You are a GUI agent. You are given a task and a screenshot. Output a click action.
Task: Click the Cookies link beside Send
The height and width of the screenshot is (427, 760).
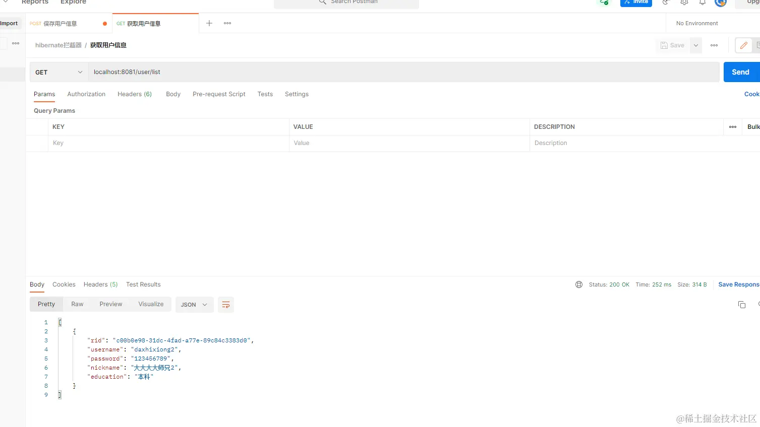click(x=752, y=94)
